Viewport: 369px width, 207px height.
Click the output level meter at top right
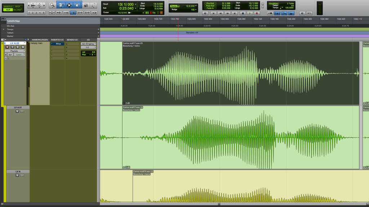tap(320, 8)
